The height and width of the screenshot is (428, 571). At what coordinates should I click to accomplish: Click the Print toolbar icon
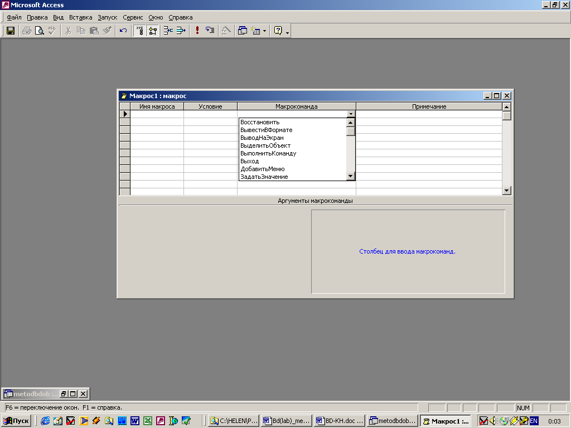click(27, 31)
